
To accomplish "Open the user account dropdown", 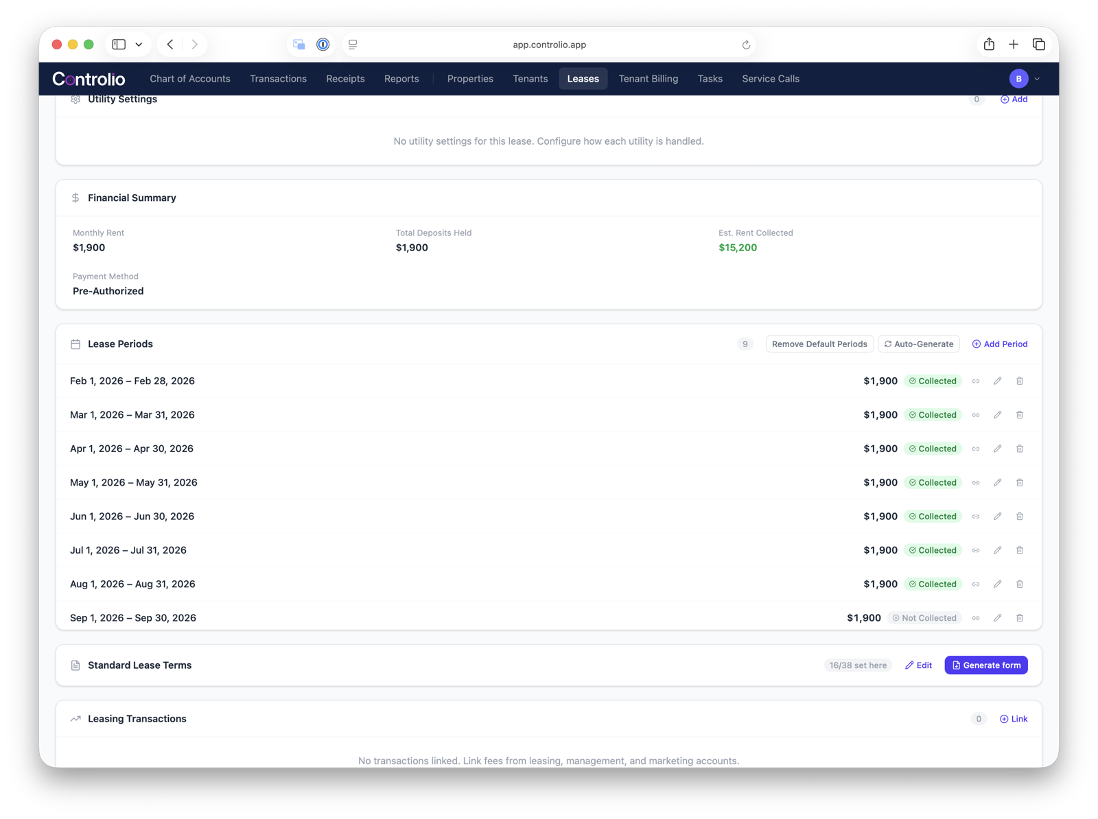I will click(x=1025, y=79).
